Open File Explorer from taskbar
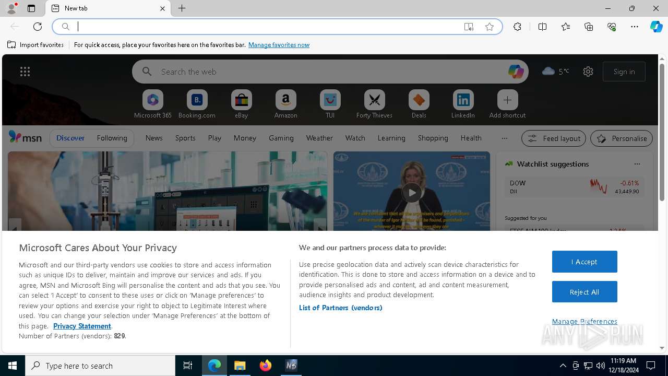 click(240, 366)
